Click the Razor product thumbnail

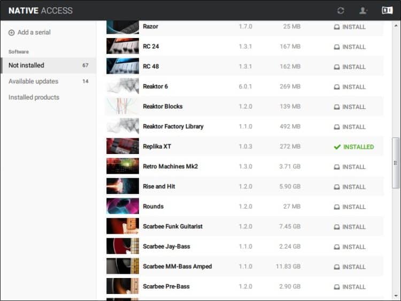(x=122, y=27)
